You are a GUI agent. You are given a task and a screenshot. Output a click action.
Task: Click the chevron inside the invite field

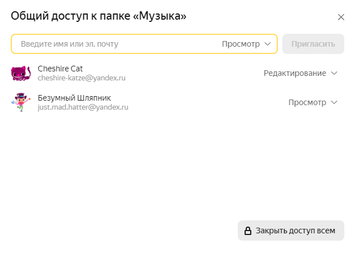(x=268, y=44)
